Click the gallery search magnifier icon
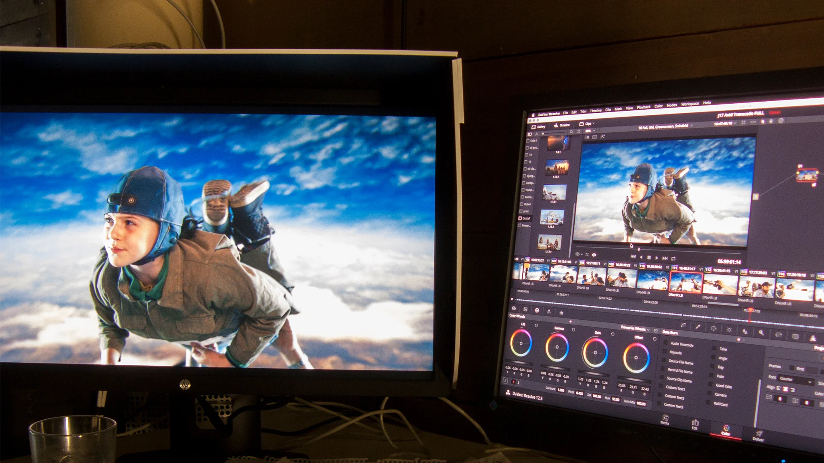 pos(571,132)
